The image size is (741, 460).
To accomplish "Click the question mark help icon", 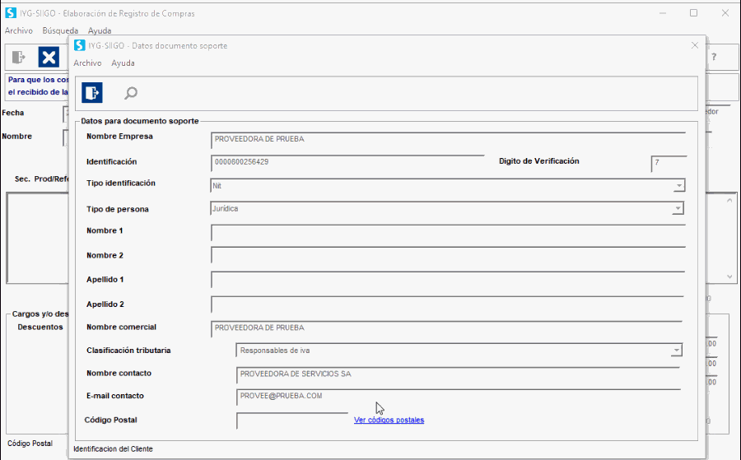I will (x=714, y=57).
